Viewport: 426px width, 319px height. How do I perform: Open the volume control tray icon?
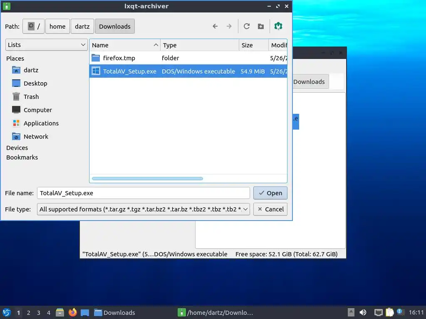pos(363,312)
